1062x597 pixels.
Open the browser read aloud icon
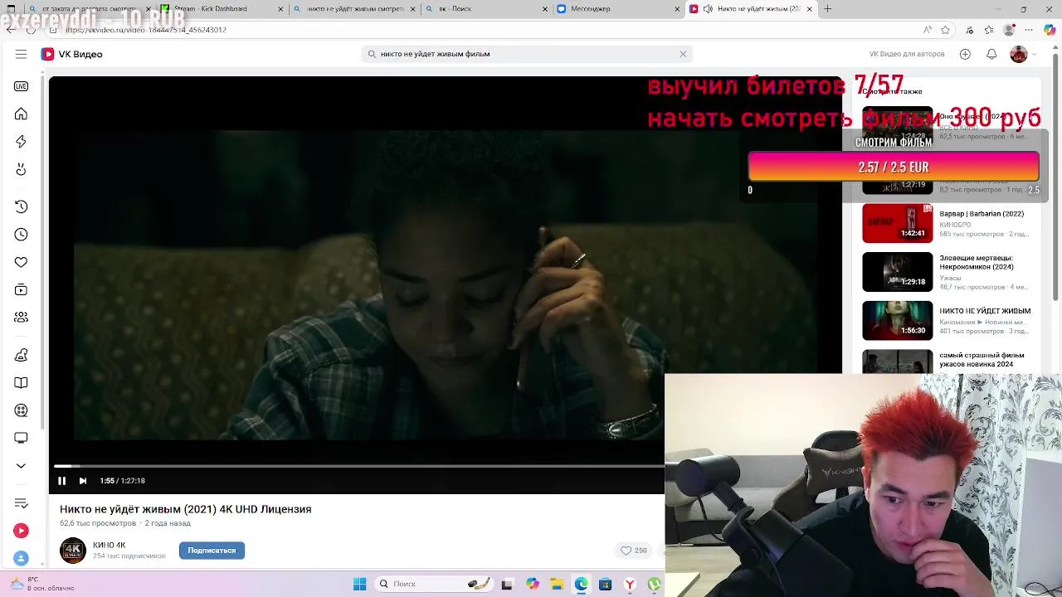pyautogui.click(x=927, y=30)
